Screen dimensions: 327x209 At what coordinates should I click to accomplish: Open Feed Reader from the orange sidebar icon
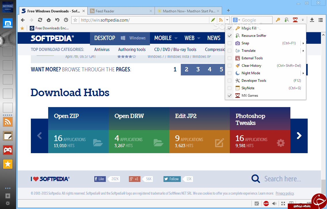click(x=8, y=122)
